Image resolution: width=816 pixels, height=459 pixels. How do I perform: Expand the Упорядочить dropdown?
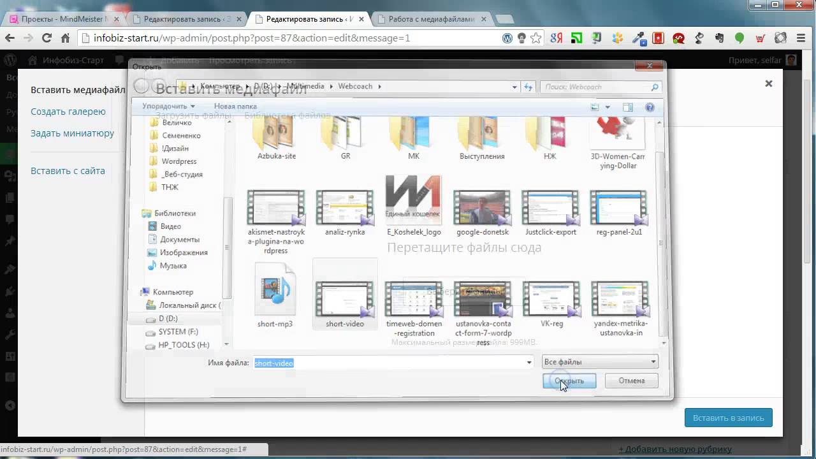click(168, 106)
